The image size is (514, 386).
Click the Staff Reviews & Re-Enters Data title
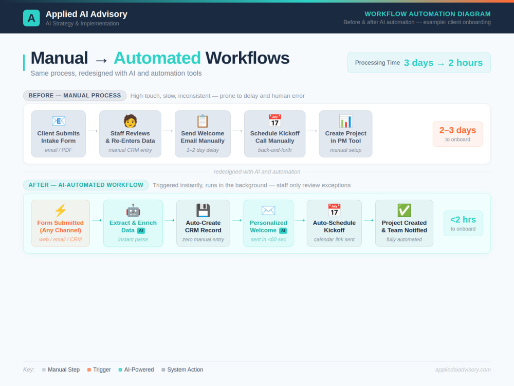[x=130, y=137]
